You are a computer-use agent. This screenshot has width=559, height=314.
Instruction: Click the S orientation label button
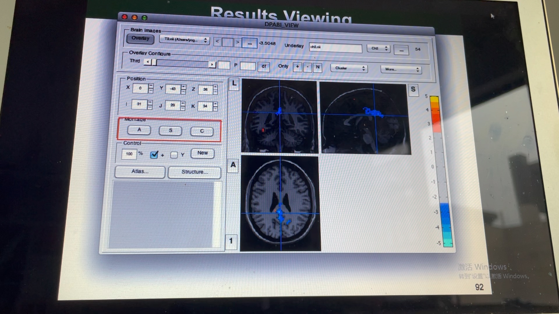tap(413, 90)
